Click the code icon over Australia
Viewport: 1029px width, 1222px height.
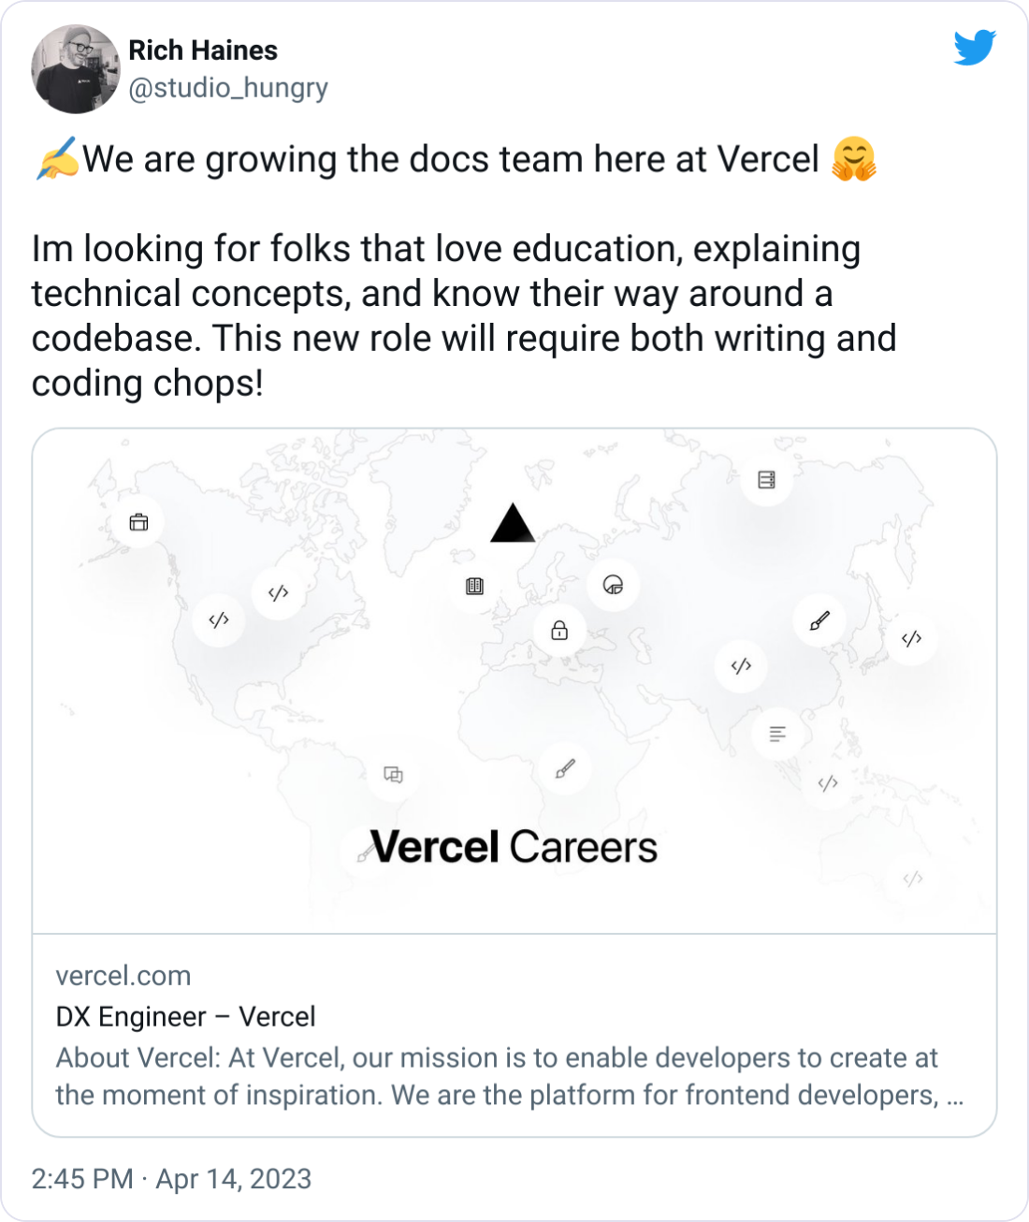point(912,878)
